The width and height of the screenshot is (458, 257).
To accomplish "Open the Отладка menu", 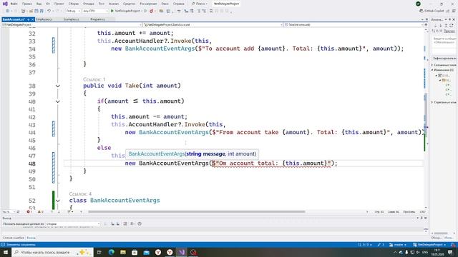I will tap(88, 4).
